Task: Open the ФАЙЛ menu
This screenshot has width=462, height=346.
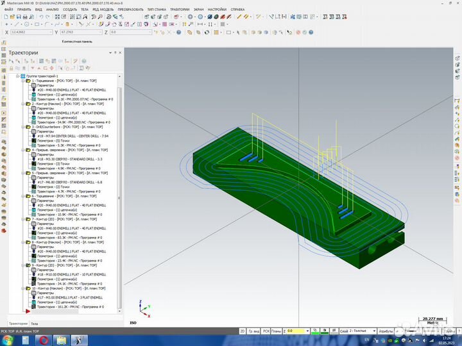Action: click(8, 10)
